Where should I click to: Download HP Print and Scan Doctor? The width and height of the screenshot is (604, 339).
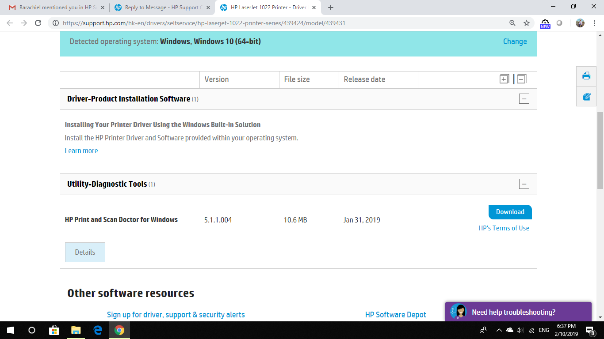[x=510, y=212]
